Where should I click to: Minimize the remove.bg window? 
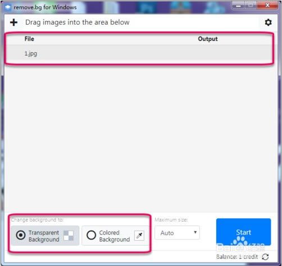[238, 6]
